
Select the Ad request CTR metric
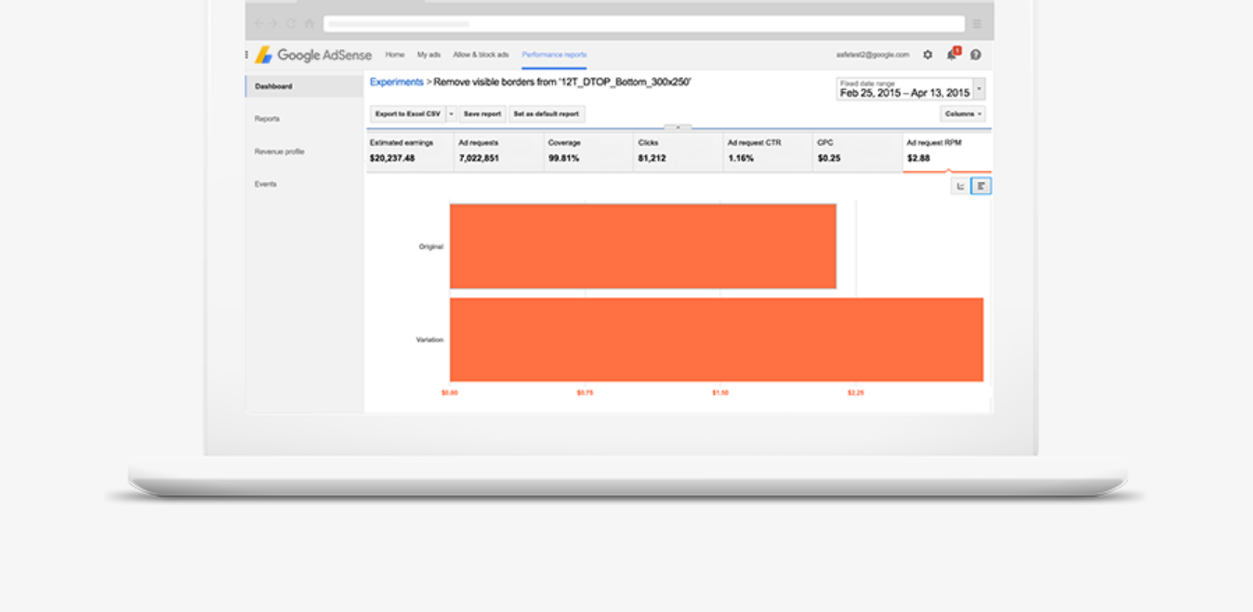click(x=769, y=151)
